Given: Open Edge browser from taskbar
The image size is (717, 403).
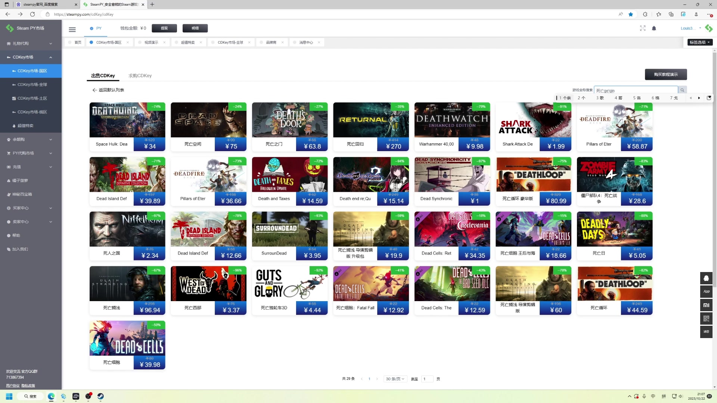Looking at the screenshot, I should click(x=51, y=396).
